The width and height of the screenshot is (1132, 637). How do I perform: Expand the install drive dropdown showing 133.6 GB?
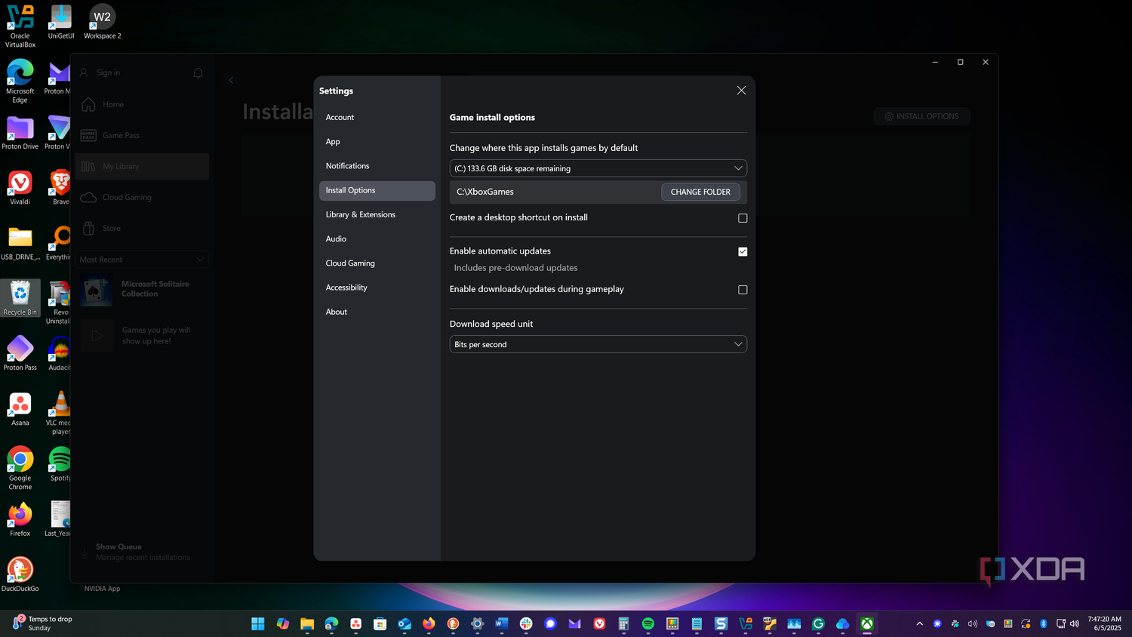[x=598, y=168]
